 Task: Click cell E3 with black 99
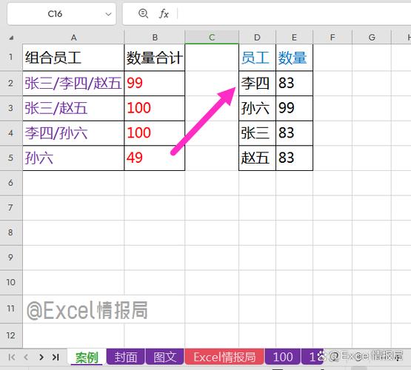coord(294,108)
